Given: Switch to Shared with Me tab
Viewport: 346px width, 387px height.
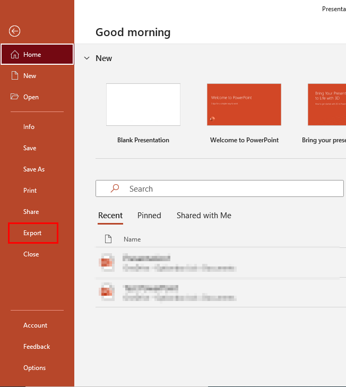Looking at the screenshot, I should pyautogui.click(x=204, y=216).
